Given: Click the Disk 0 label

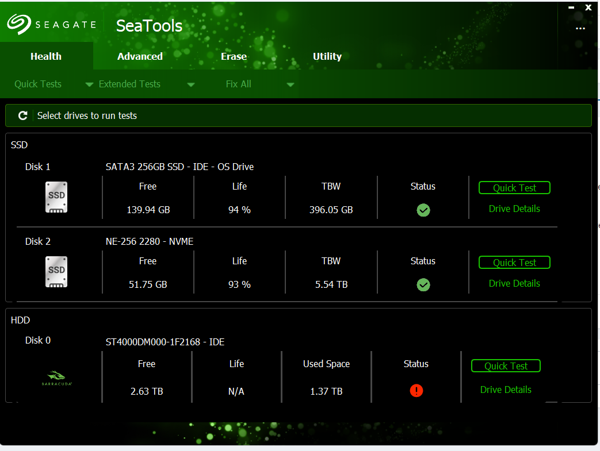Looking at the screenshot, I should click(x=37, y=340).
